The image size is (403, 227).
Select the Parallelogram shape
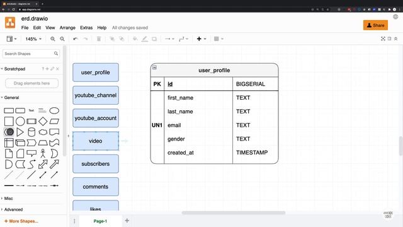coord(54,121)
